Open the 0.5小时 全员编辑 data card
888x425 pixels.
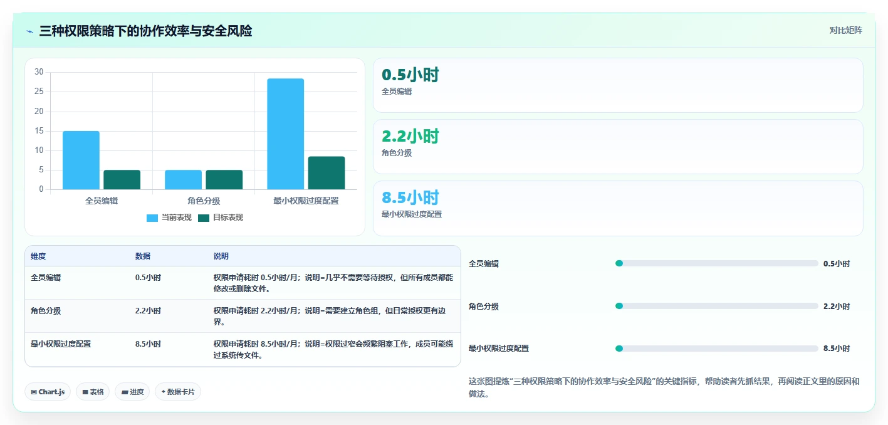[618, 85]
